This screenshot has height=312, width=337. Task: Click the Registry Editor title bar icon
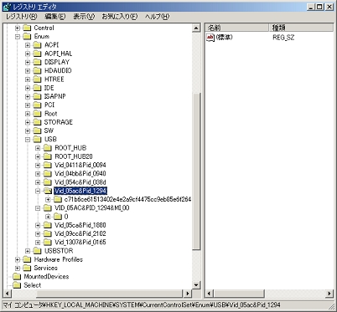(7, 7)
